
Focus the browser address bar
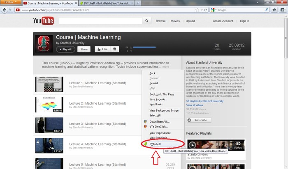pyautogui.click(x=107, y=10)
